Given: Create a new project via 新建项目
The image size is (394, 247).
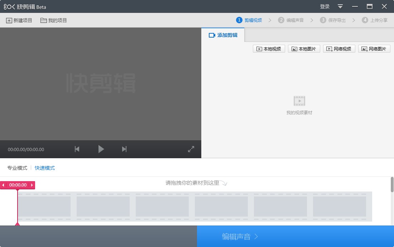Looking at the screenshot, I should pos(19,20).
